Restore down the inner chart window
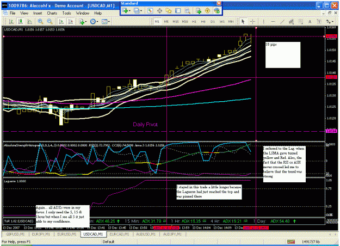 330,13
